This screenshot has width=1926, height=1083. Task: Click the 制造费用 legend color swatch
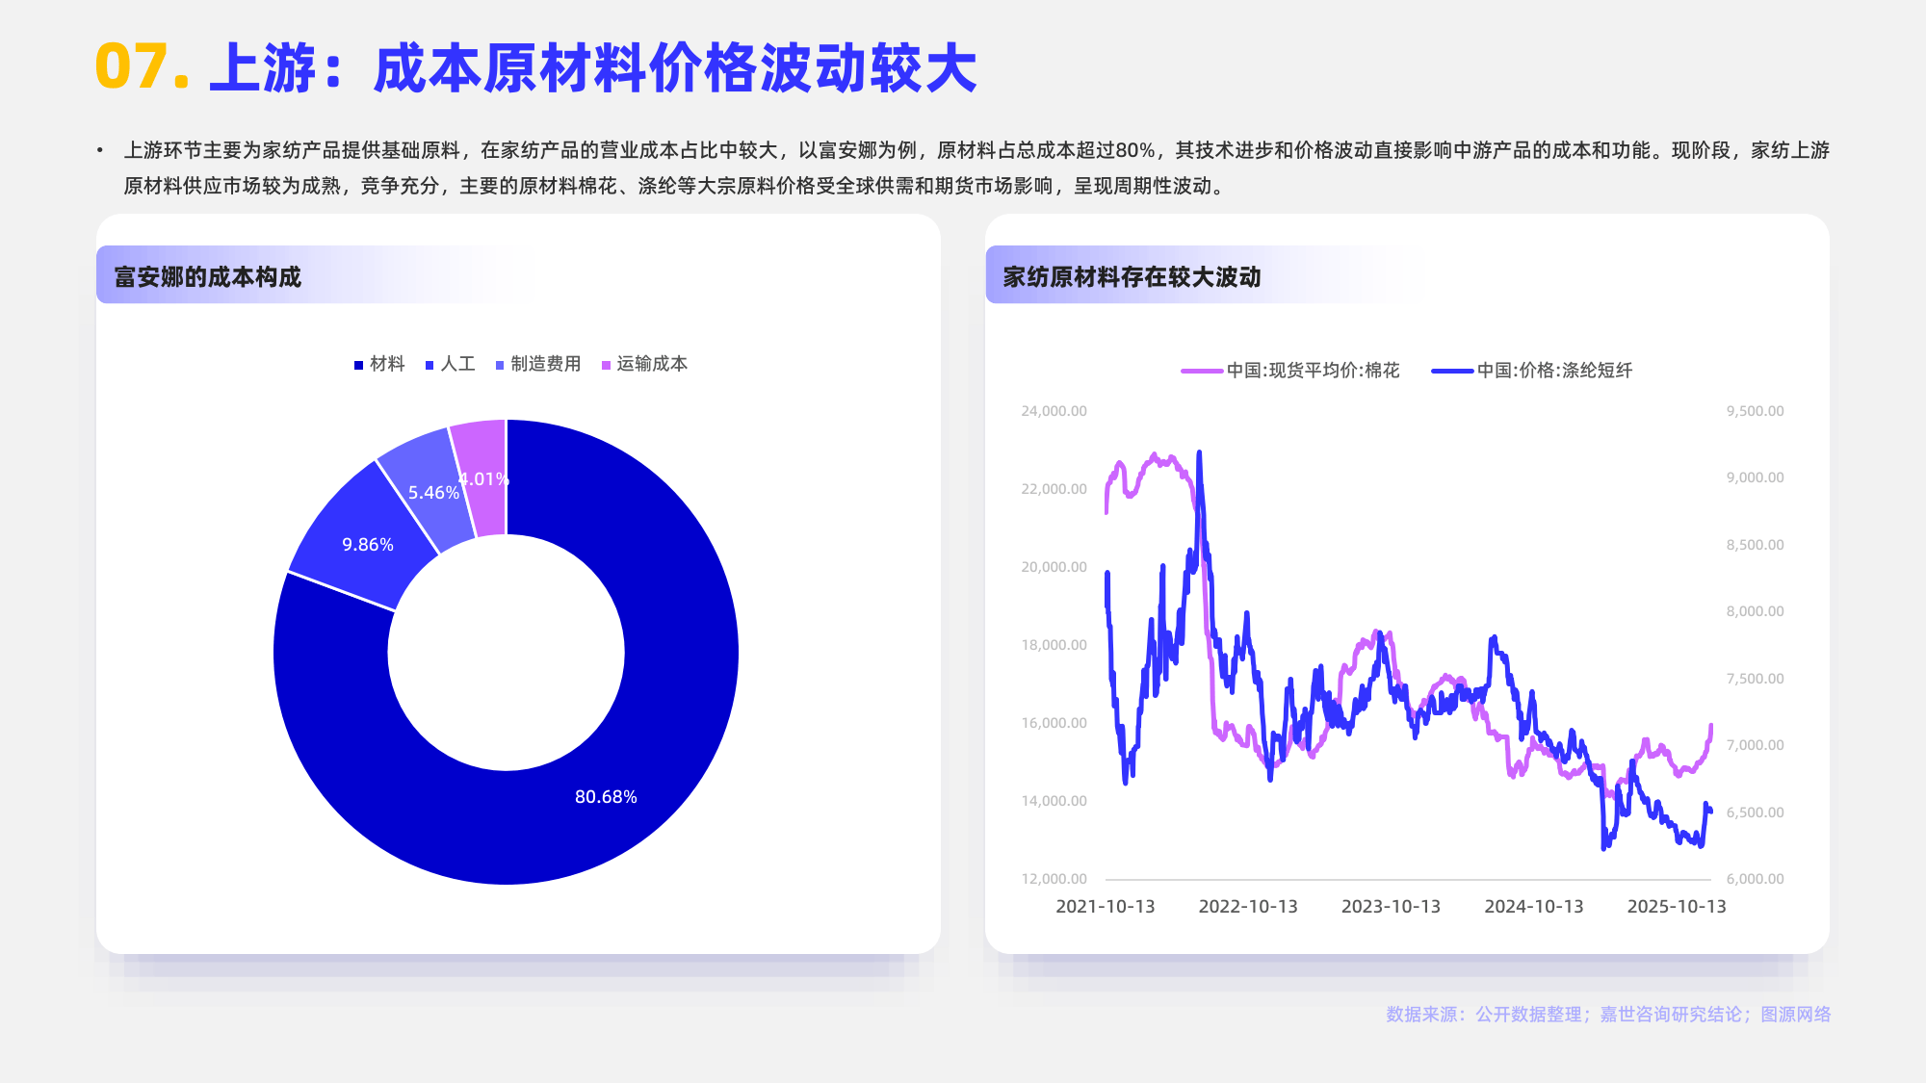click(x=500, y=365)
